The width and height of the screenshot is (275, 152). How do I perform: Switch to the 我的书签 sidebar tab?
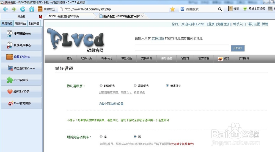pyautogui.click(x=34, y=23)
